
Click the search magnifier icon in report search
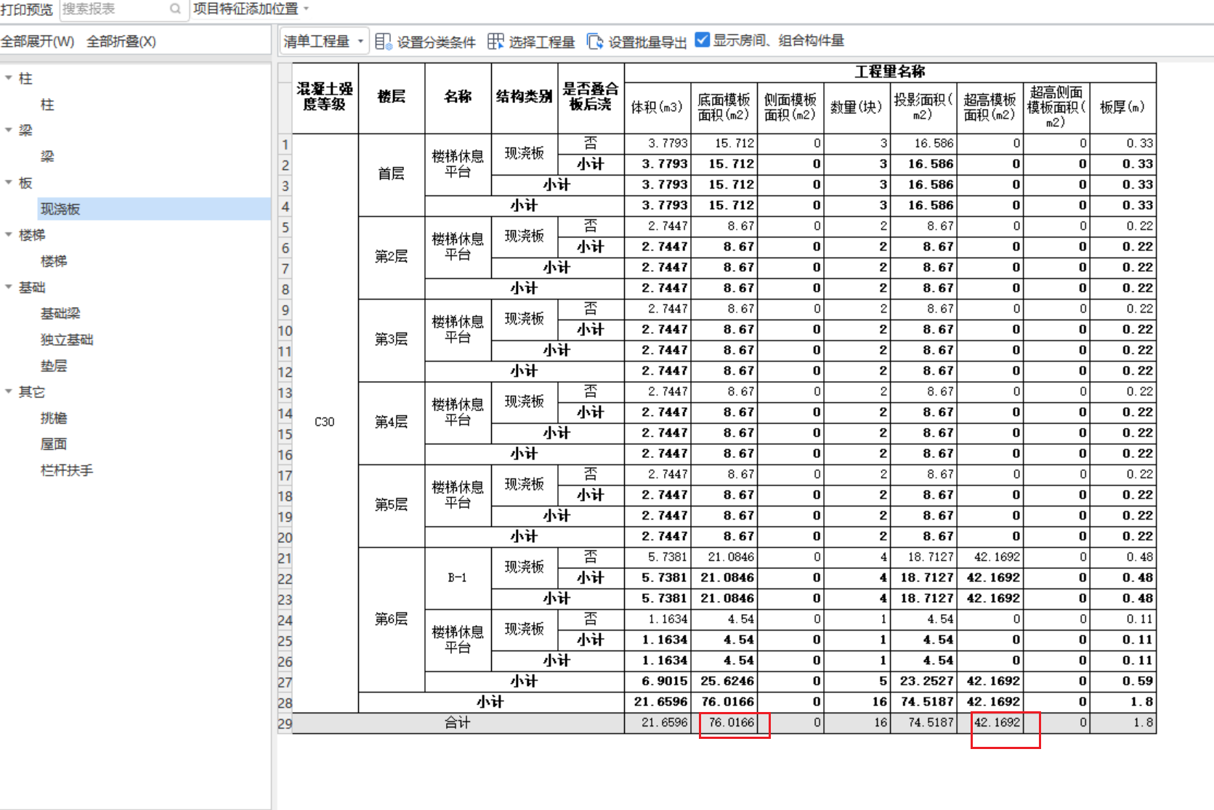pos(175,9)
